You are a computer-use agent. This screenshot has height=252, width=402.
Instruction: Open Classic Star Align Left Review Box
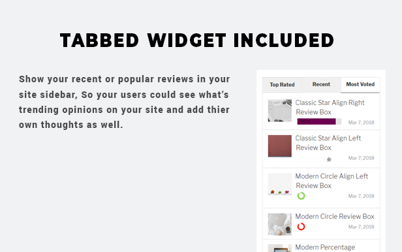pos(328,143)
